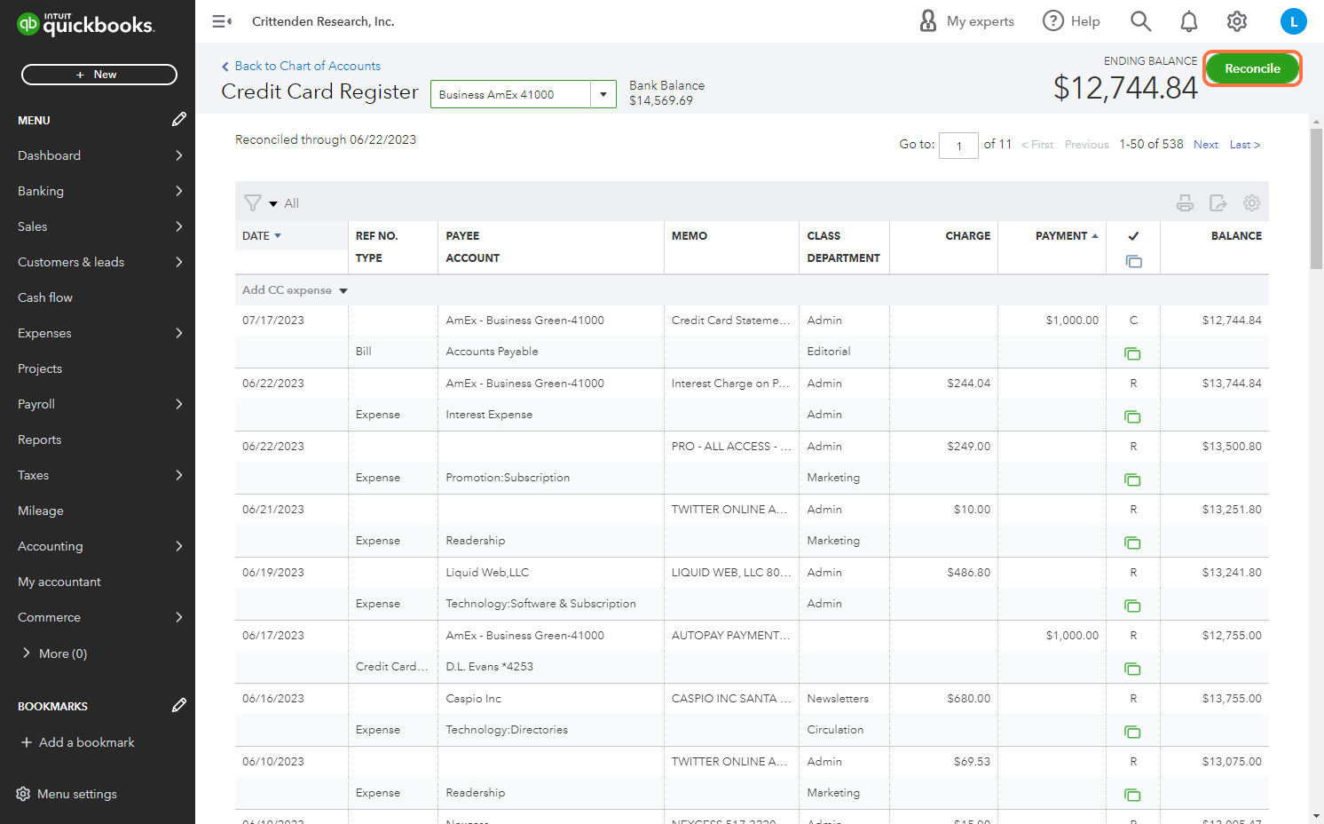The height and width of the screenshot is (824, 1324).
Task: Toggle cleared status C on 07/17/2023 row
Action: point(1133,321)
